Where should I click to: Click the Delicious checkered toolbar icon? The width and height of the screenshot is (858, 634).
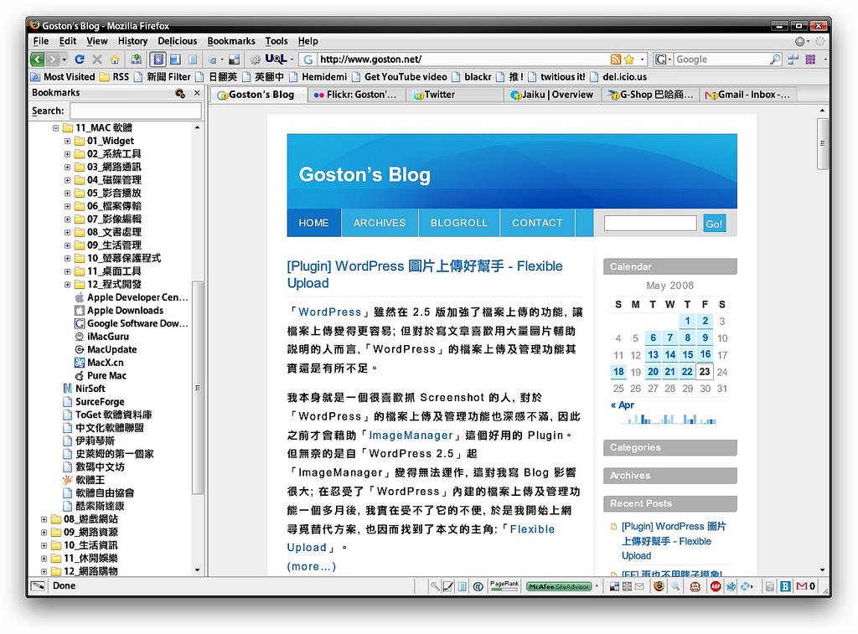pos(235,59)
